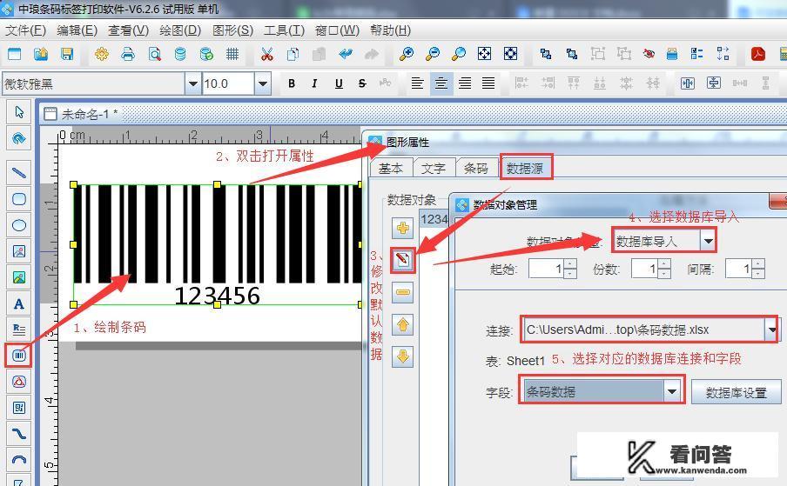Click the modify data object pencil icon
The image size is (787, 486).
(x=402, y=260)
